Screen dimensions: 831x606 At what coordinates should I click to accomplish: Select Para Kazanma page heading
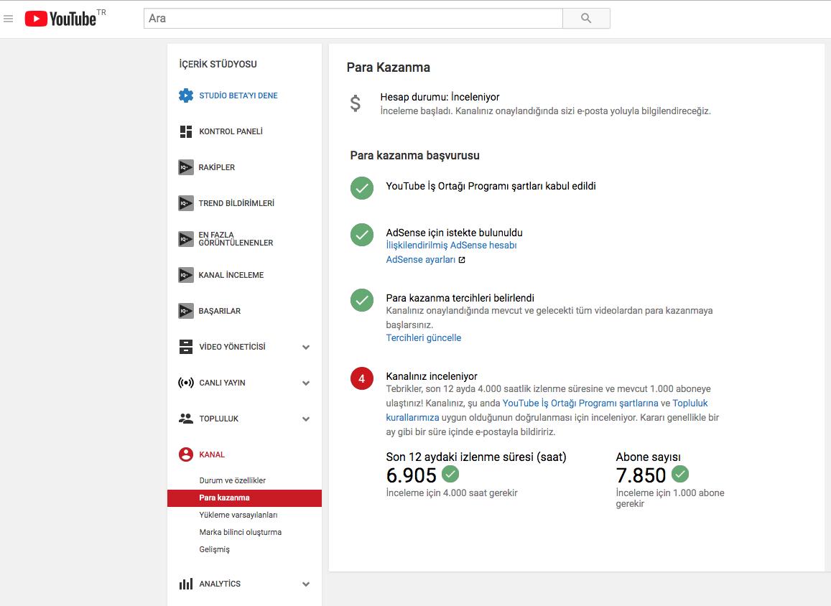pyautogui.click(x=389, y=67)
